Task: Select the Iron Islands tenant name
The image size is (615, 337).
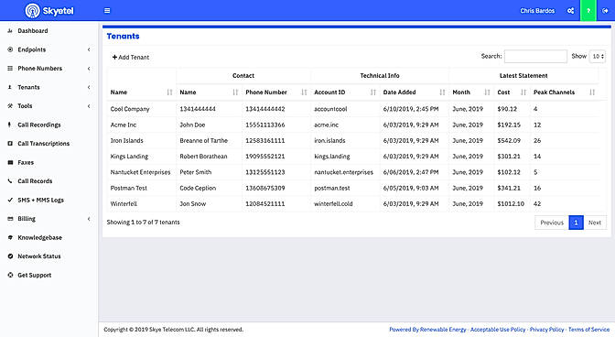Action: pos(126,140)
